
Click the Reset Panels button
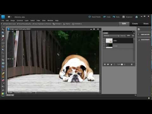click(x=94, y=17)
